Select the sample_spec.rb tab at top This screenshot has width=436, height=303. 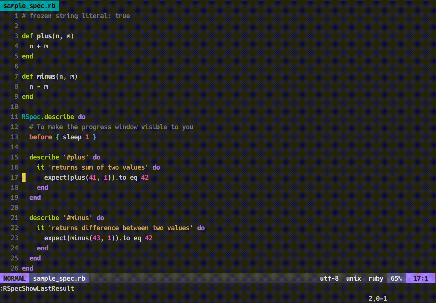pyautogui.click(x=29, y=5)
